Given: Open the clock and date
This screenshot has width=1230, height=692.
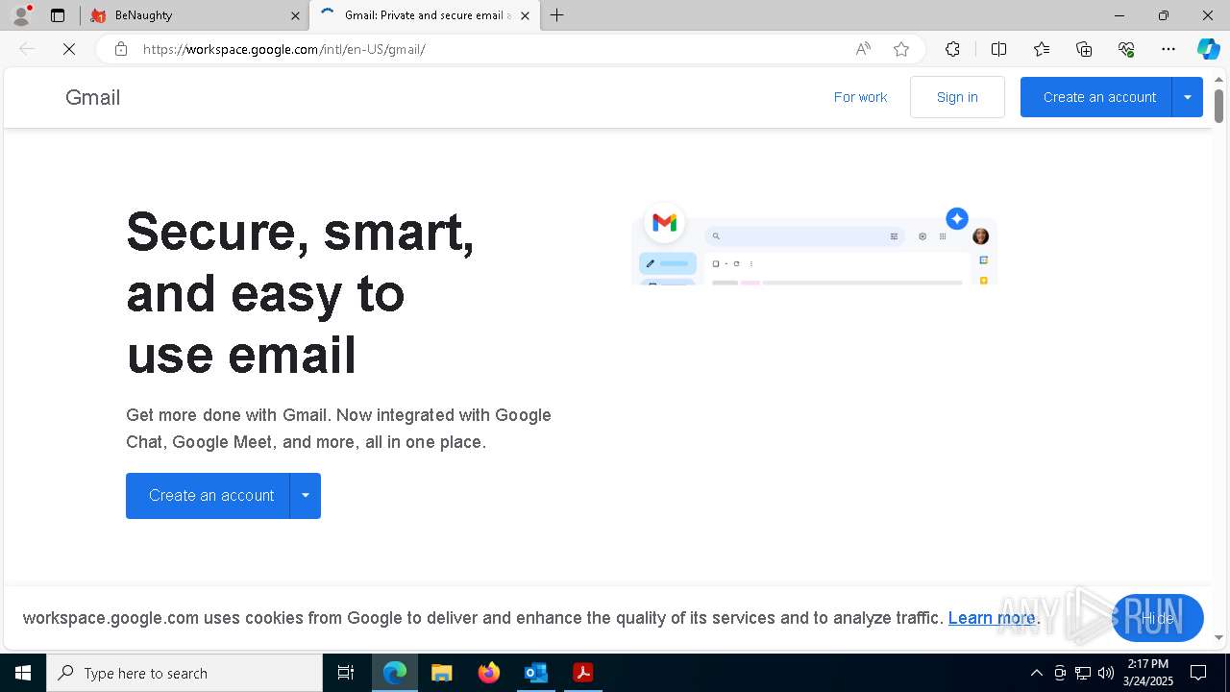Looking at the screenshot, I should tap(1147, 673).
